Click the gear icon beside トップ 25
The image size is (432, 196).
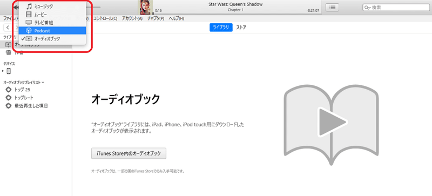pyautogui.click(x=9, y=90)
